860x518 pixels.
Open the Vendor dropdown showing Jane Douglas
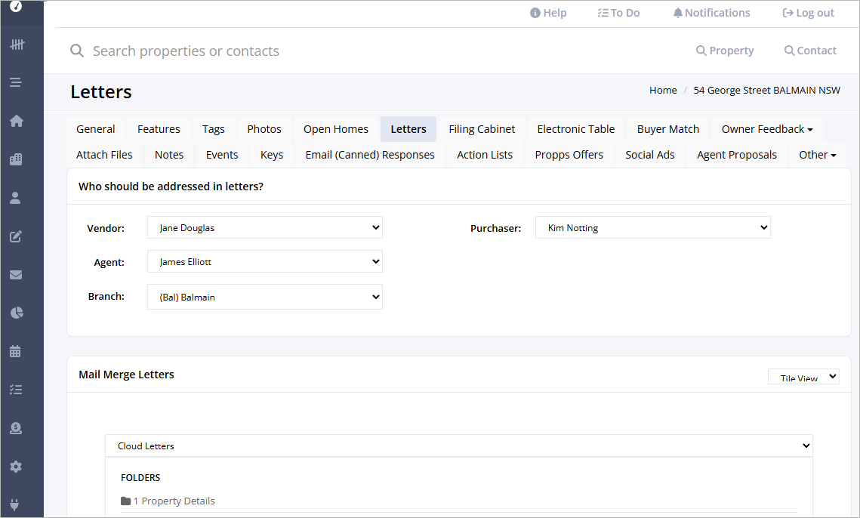264,227
